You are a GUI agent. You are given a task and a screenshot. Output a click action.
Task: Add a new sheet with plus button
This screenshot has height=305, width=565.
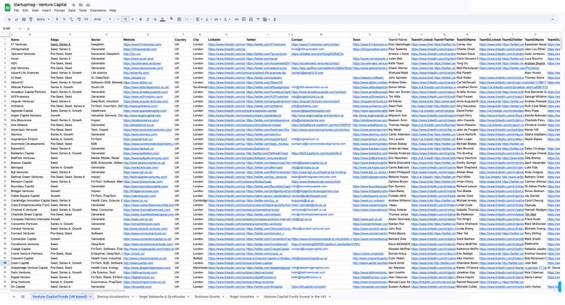[x=14, y=297]
